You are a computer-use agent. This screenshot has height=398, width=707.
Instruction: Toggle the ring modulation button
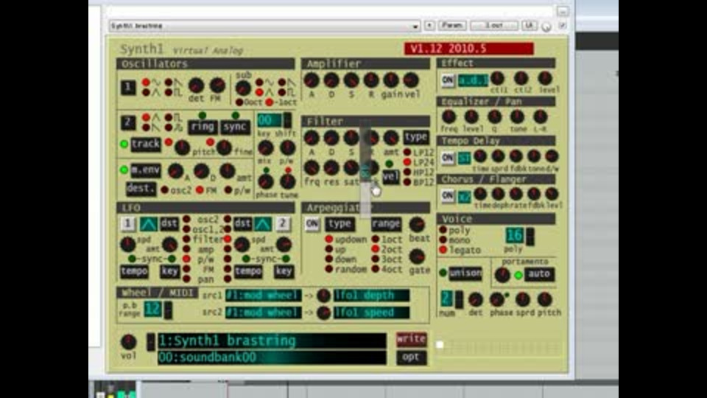tap(203, 127)
